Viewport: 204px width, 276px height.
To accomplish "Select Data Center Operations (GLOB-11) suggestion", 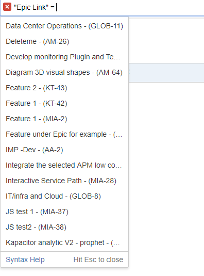I will coord(64,26).
